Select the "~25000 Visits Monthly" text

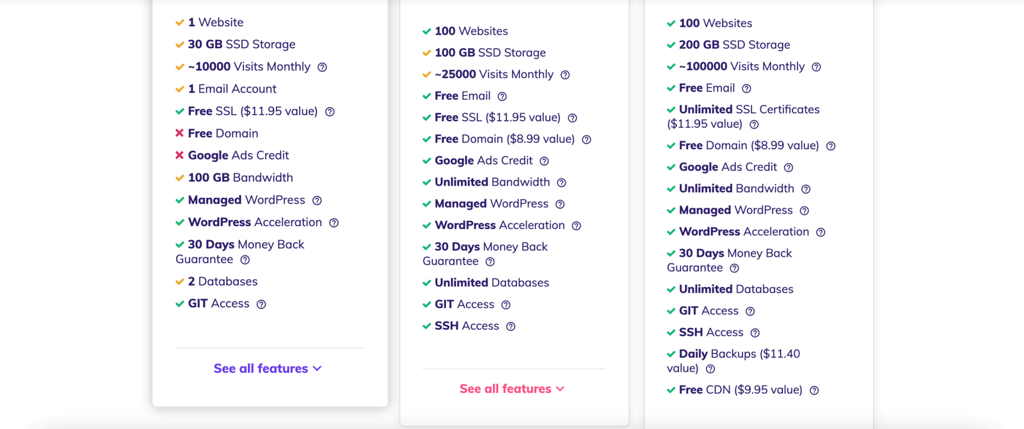(494, 74)
